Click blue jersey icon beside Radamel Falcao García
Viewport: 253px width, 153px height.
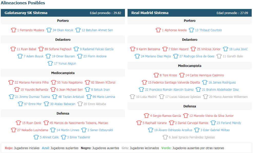click(76, 49)
